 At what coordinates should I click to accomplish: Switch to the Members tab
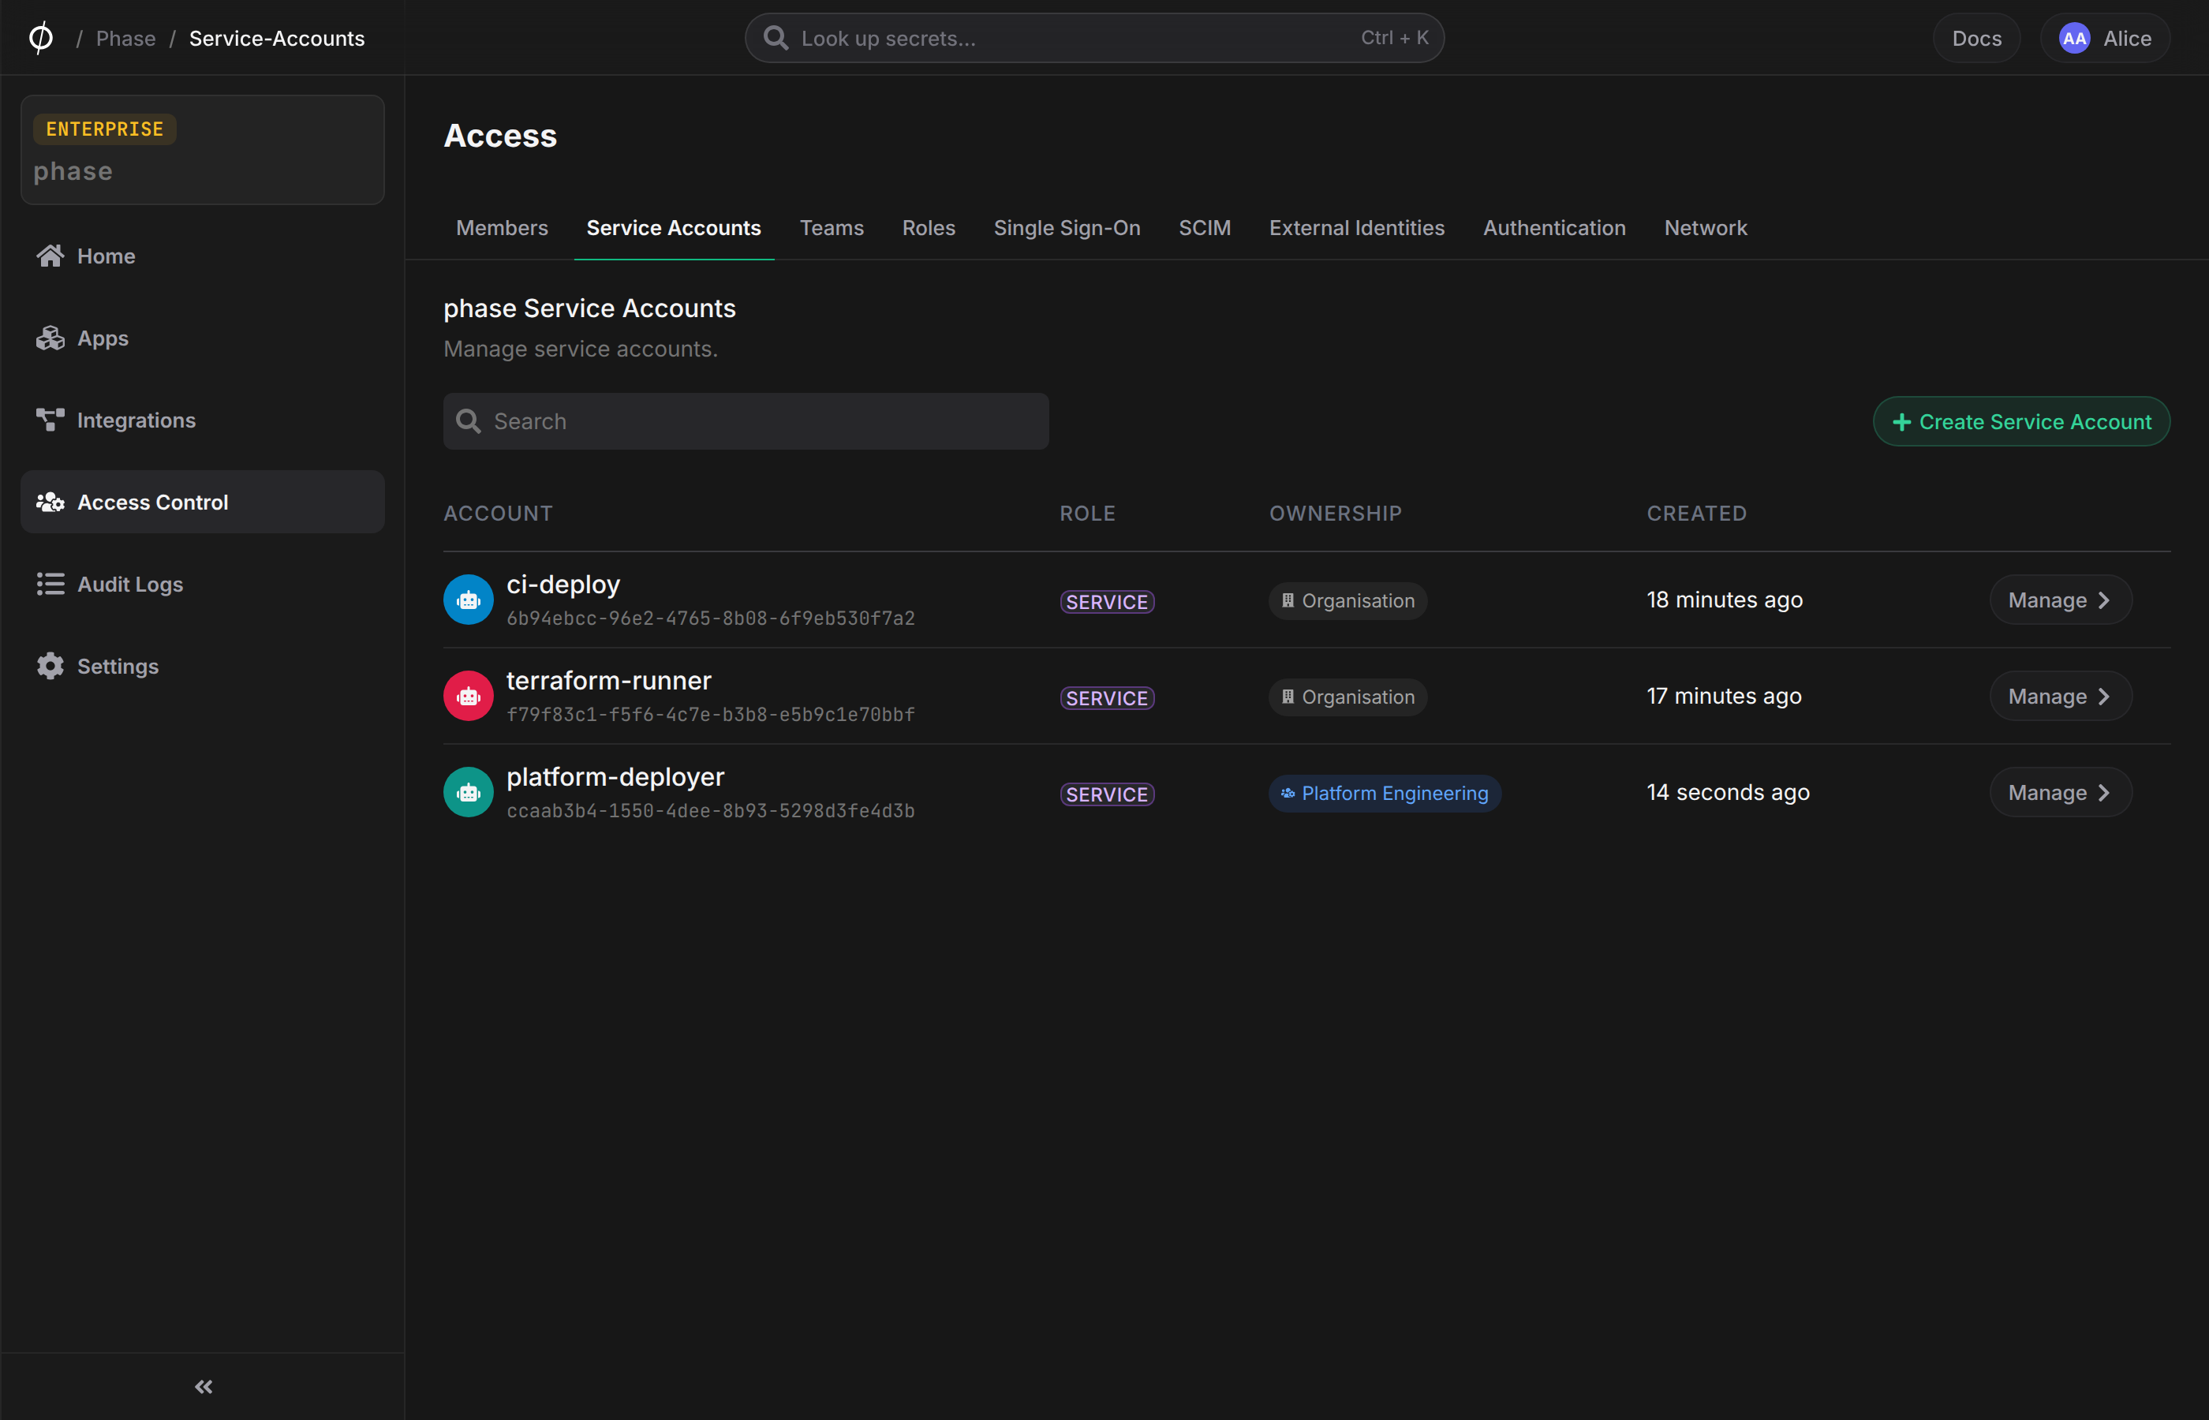[502, 228]
